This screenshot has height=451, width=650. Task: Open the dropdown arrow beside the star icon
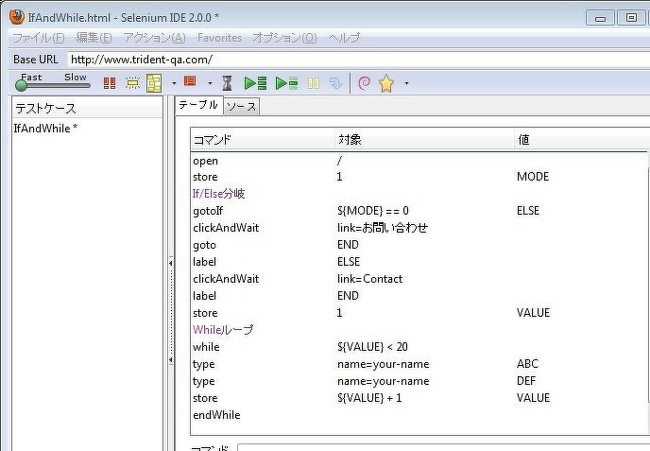coord(406,83)
